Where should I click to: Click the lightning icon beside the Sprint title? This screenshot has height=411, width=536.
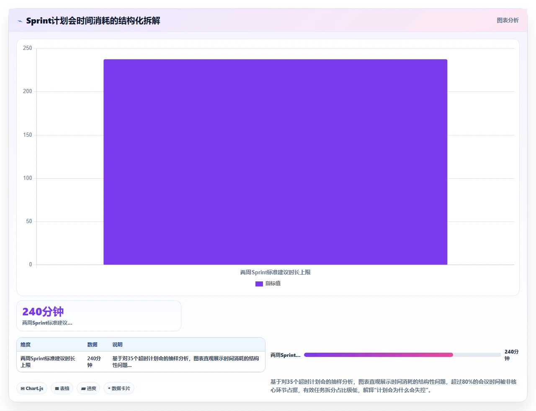pyautogui.click(x=20, y=21)
